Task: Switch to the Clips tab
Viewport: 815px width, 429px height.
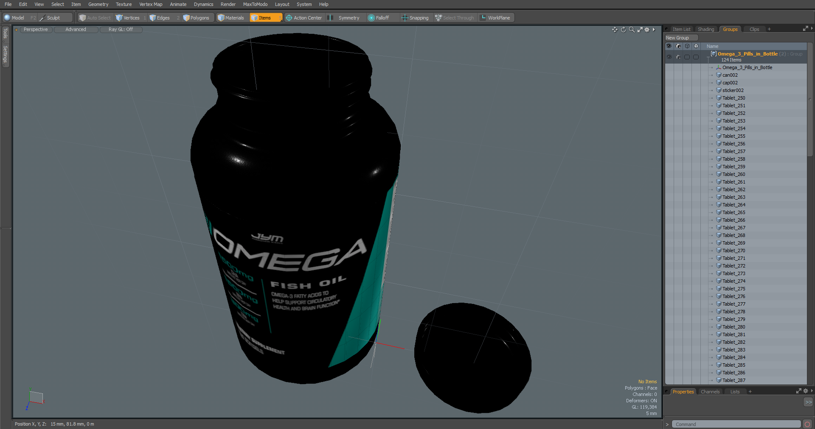Action: pos(754,29)
